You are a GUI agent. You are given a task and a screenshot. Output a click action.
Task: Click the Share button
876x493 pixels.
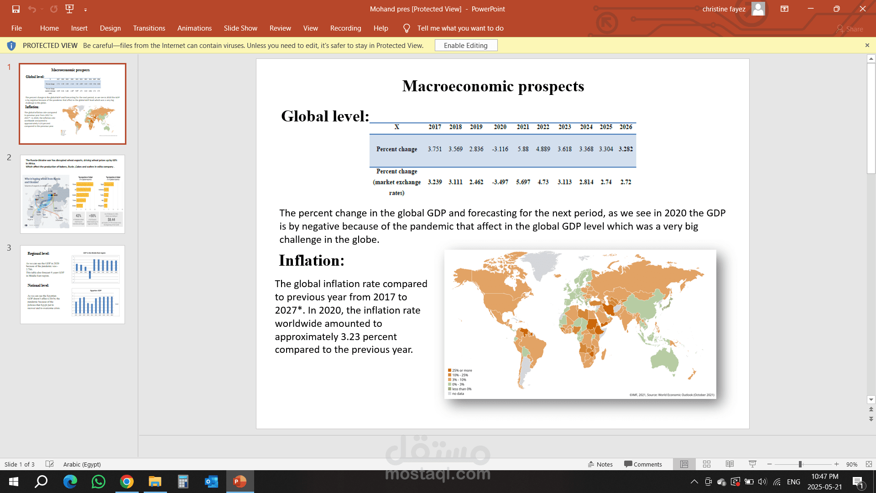coord(850,29)
